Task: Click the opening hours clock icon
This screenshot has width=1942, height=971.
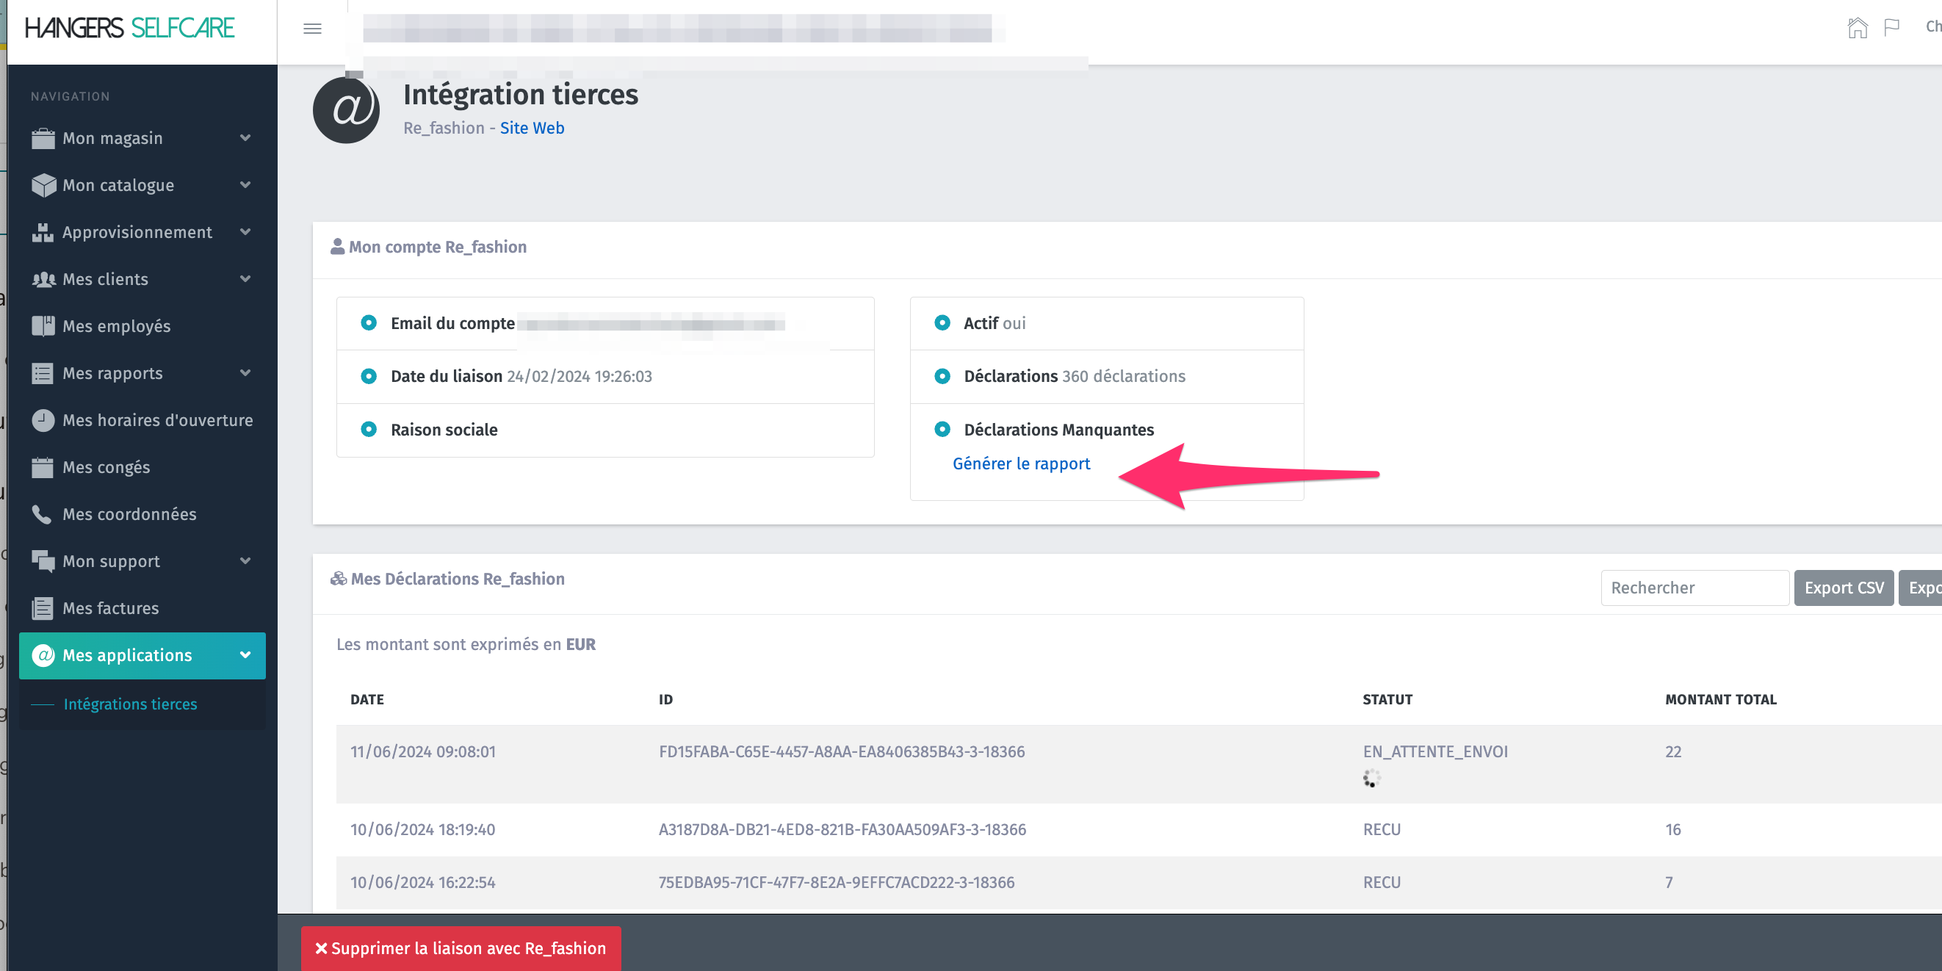Action: point(43,421)
